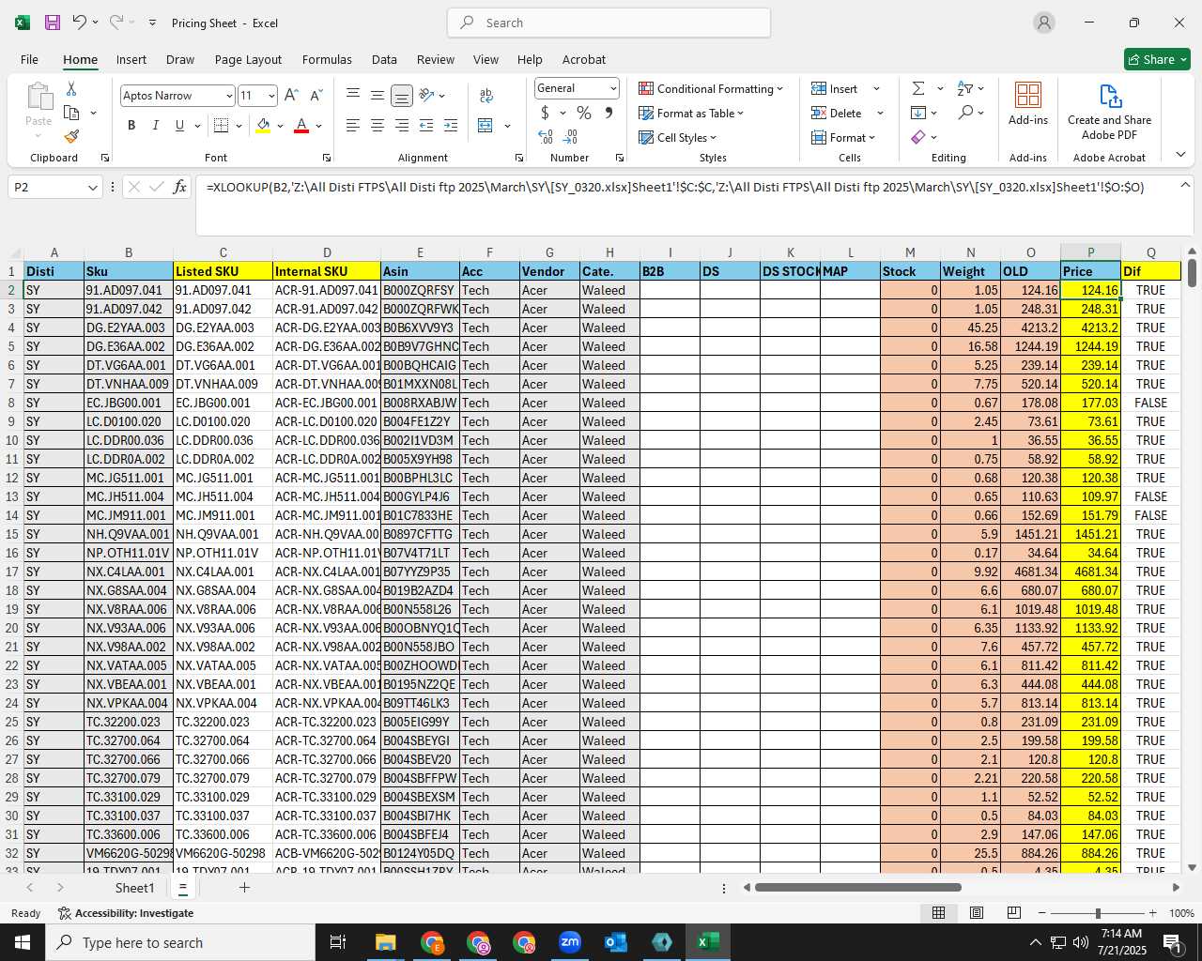Open Zoom app from the taskbar
1202x961 pixels.
point(570,942)
